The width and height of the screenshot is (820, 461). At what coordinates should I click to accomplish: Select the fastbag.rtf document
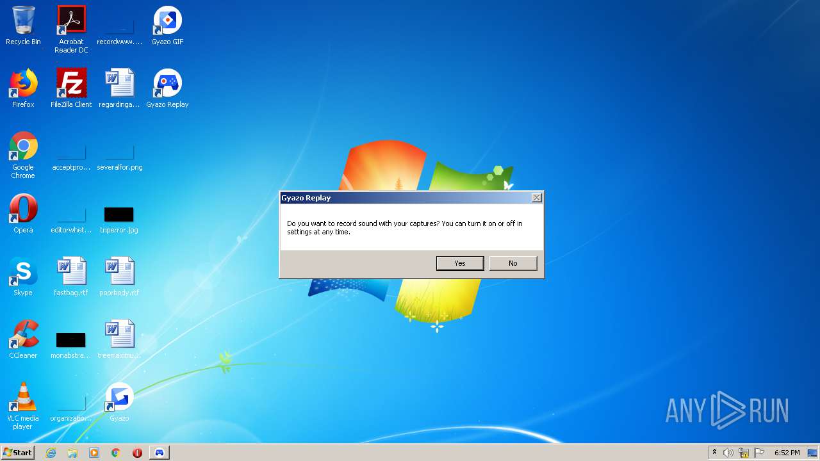click(x=71, y=277)
